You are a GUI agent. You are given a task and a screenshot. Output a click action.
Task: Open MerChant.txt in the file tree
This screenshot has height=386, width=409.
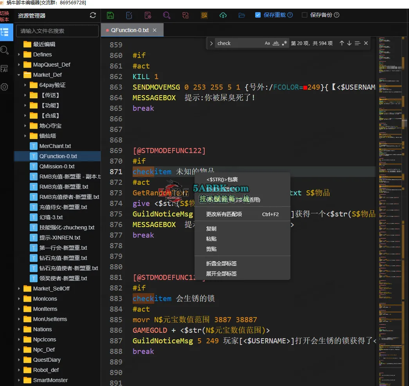coord(55,146)
